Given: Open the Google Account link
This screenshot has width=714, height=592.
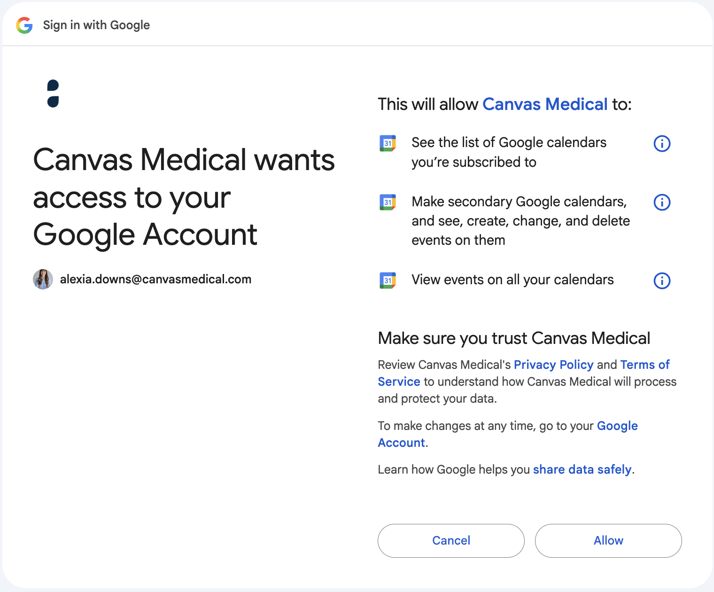Looking at the screenshot, I should click(x=508, y=434).
